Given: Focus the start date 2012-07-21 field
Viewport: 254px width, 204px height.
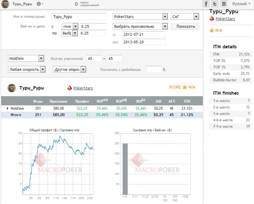Looking at the screenshot, I should (x=144, y=34).
